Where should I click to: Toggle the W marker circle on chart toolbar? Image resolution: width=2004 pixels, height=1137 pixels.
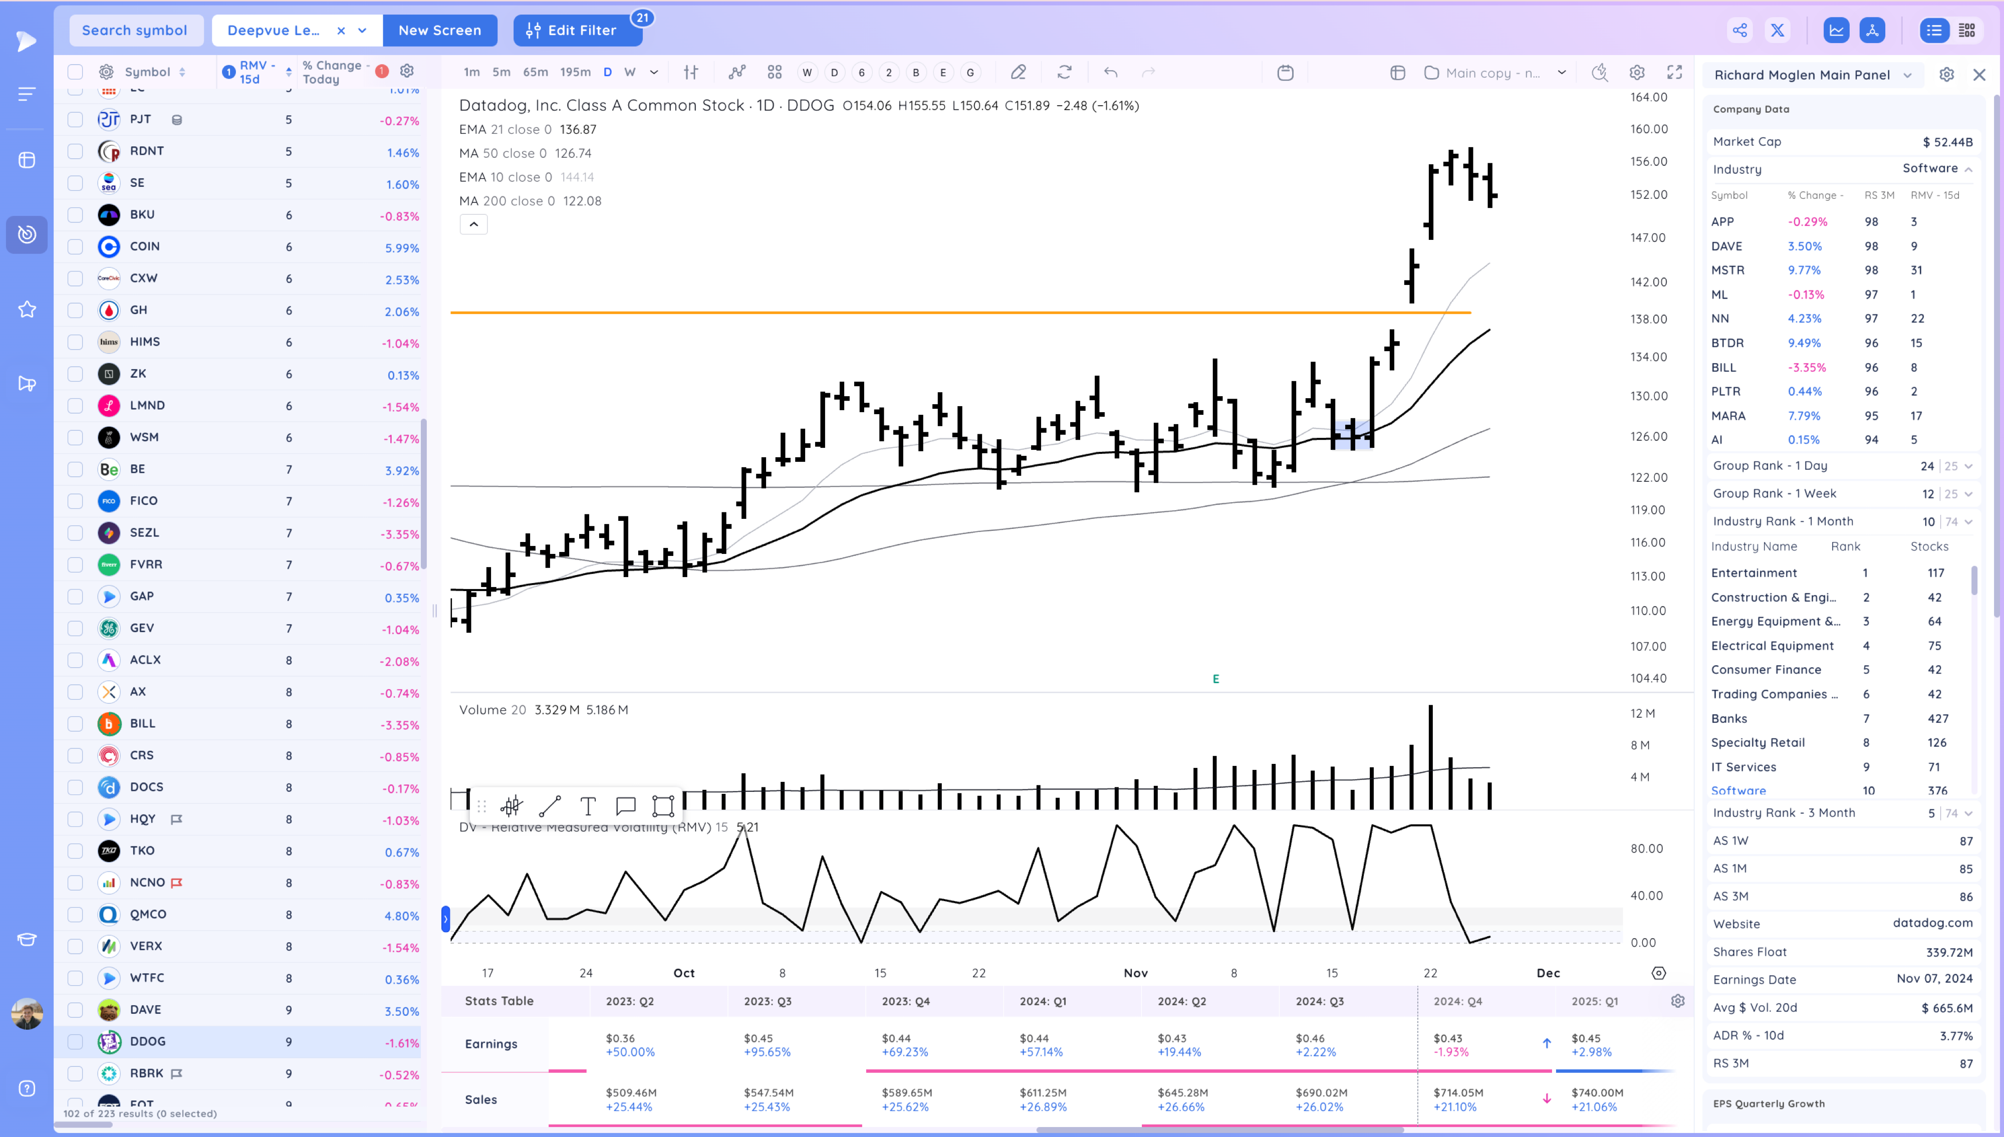pos(808,73)
